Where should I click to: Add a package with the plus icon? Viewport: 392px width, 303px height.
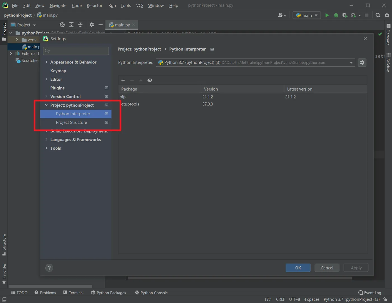point(123,80)
